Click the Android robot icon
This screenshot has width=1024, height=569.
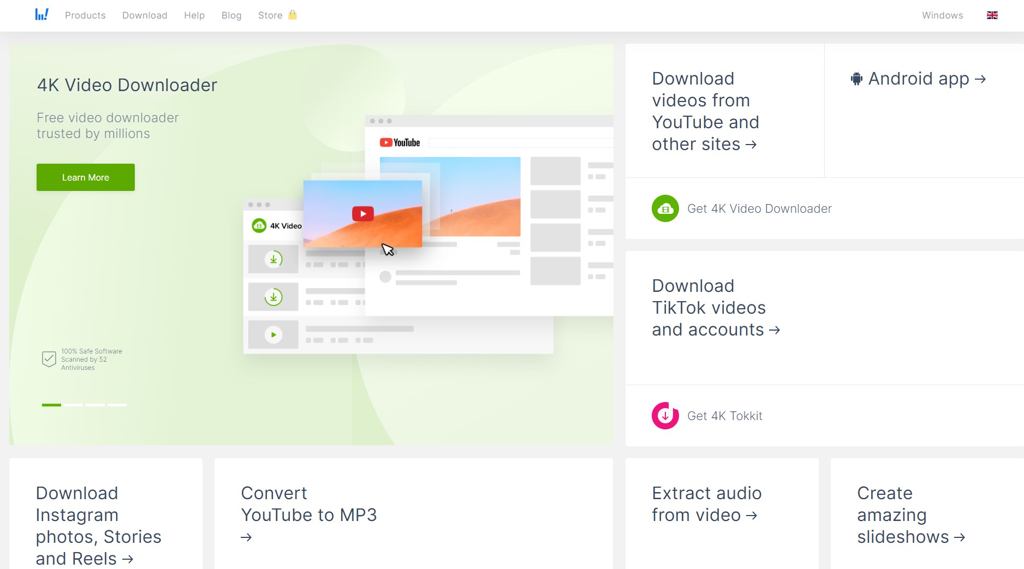(x=856, y=79)
